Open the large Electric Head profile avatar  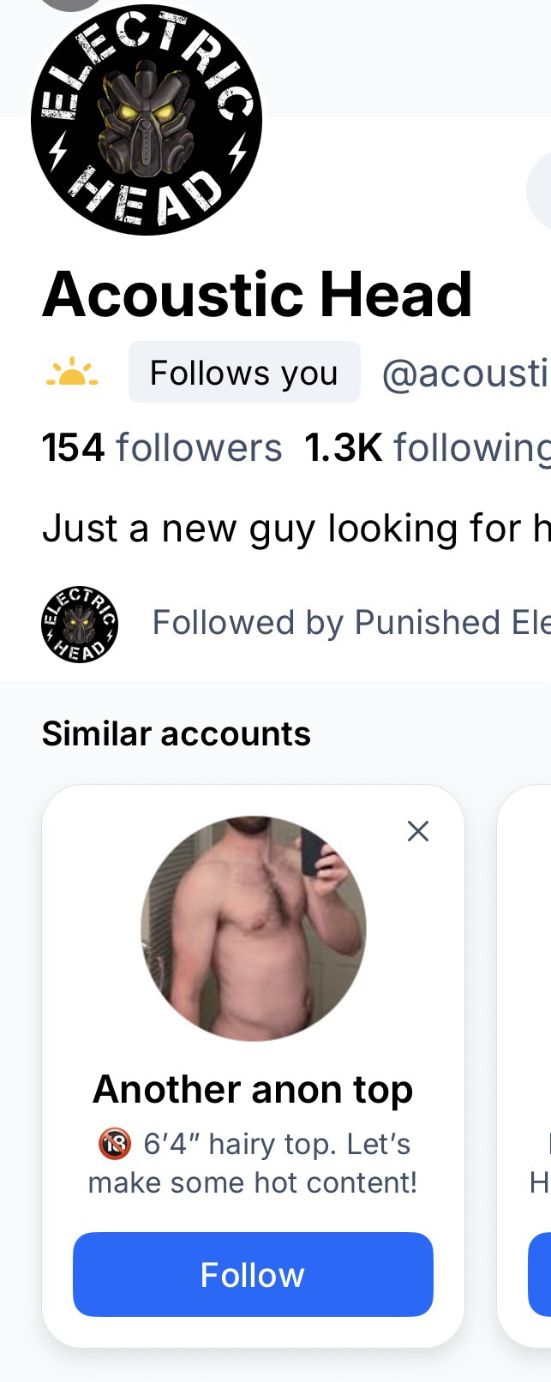point(146,120)
